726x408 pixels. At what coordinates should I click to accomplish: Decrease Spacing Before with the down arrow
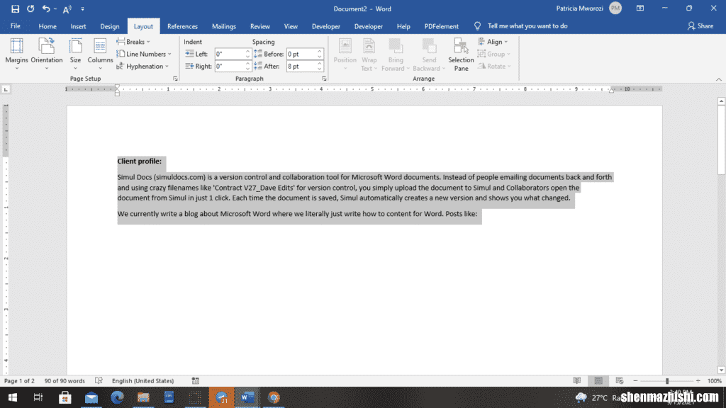click(x=320, y=57)
